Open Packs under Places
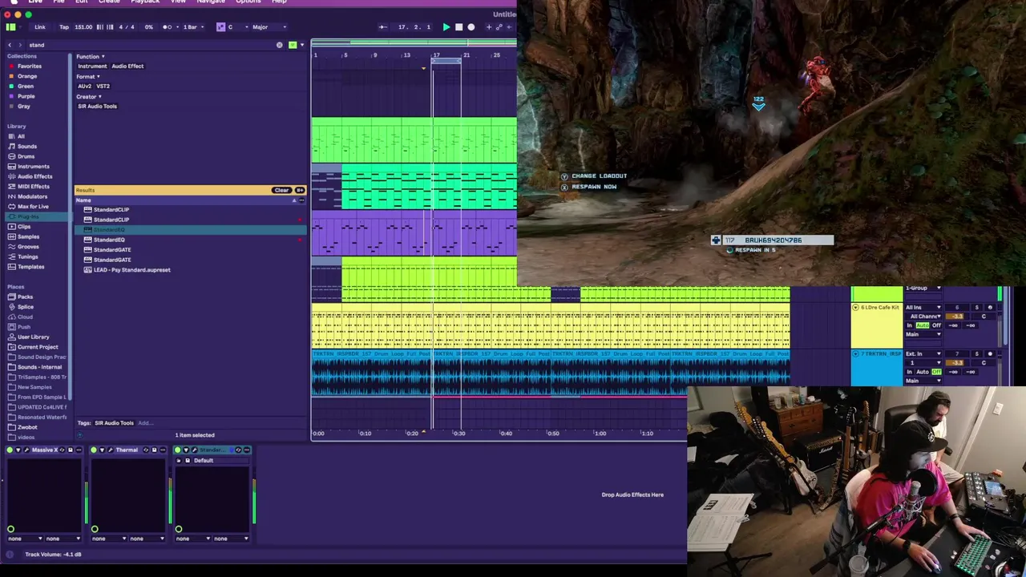This screenshot has width=1026, height=577. (x=24, y=297)
